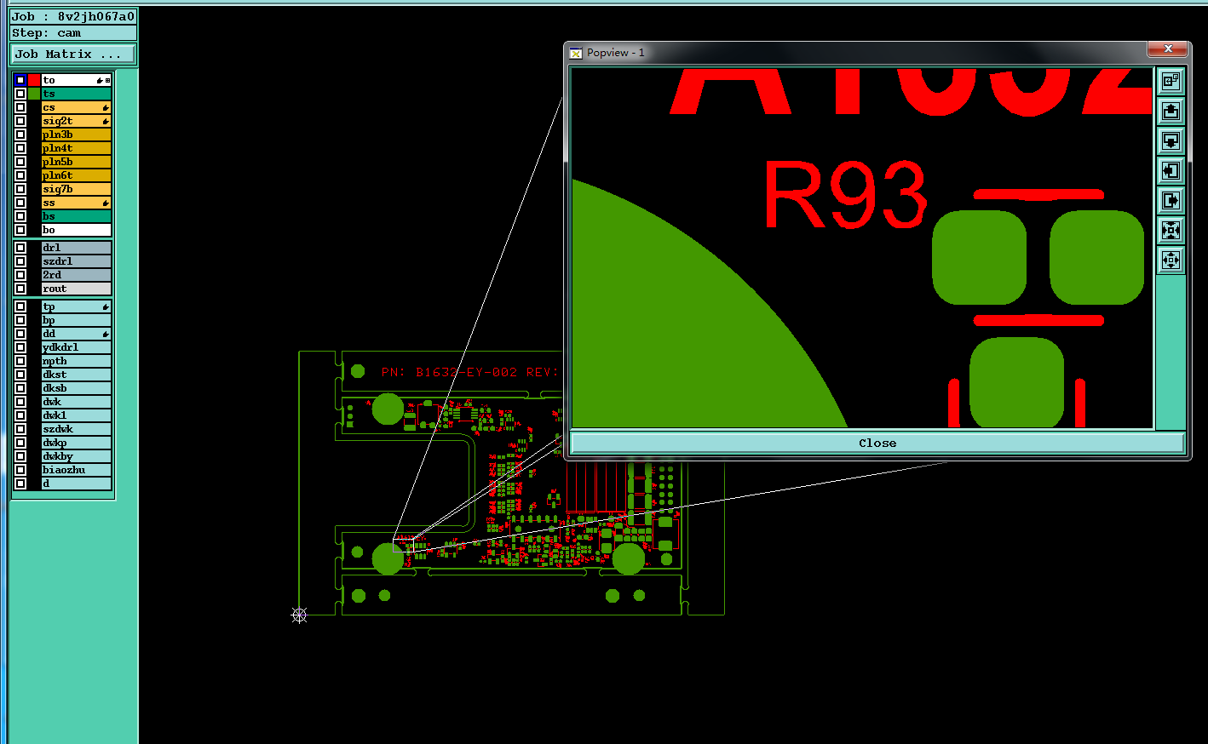
Task: Close the Popview window with the red X
Action: (1167, 49)
